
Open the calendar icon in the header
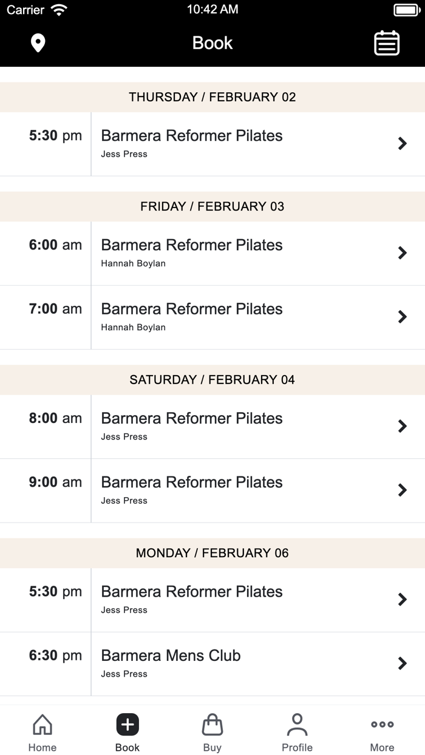point(387,43)
